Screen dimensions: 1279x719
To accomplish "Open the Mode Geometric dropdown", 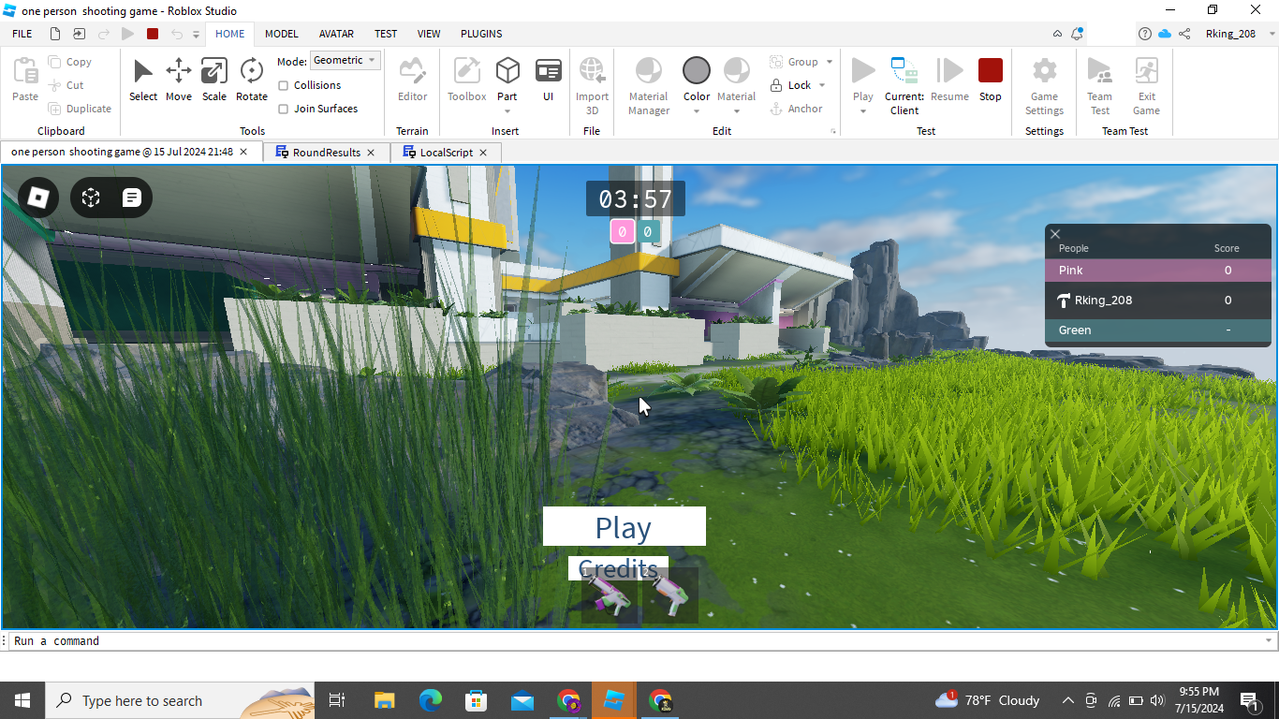I will tap(345, 60).
